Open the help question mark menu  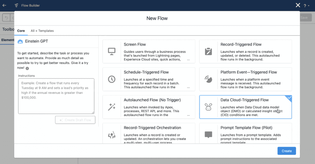click(x=306, y=6)
